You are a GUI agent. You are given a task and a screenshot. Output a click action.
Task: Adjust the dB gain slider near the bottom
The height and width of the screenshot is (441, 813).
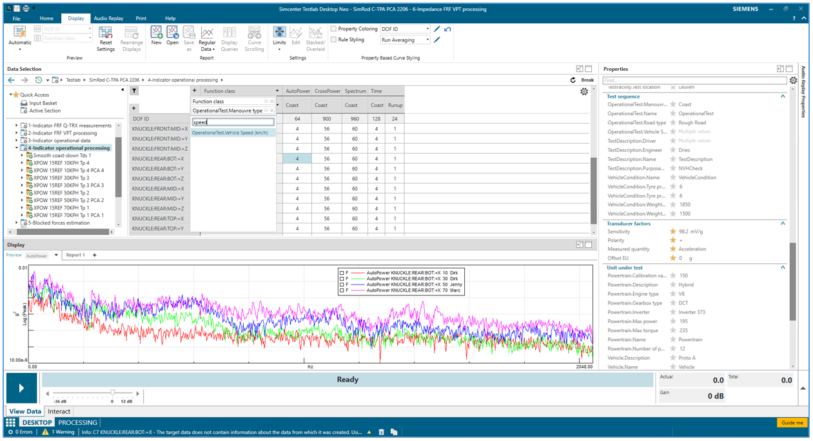click(113, 393)
